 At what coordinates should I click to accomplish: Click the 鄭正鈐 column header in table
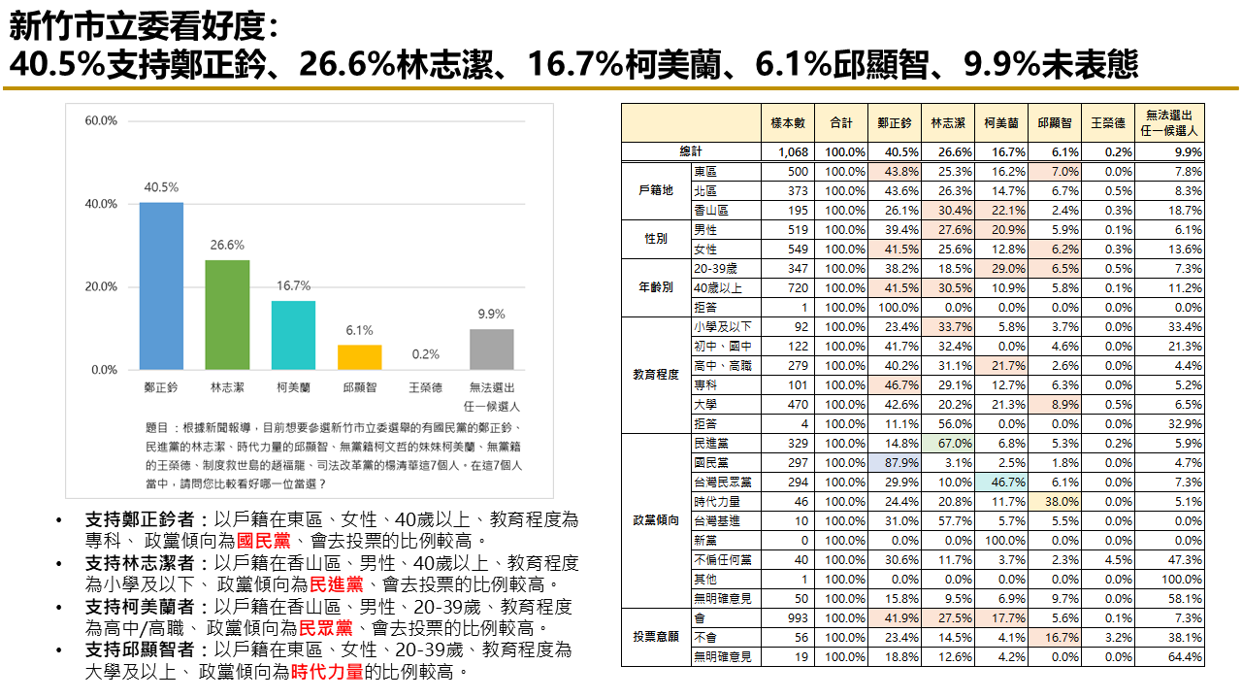pyautogui.click(x=895, y=123)
